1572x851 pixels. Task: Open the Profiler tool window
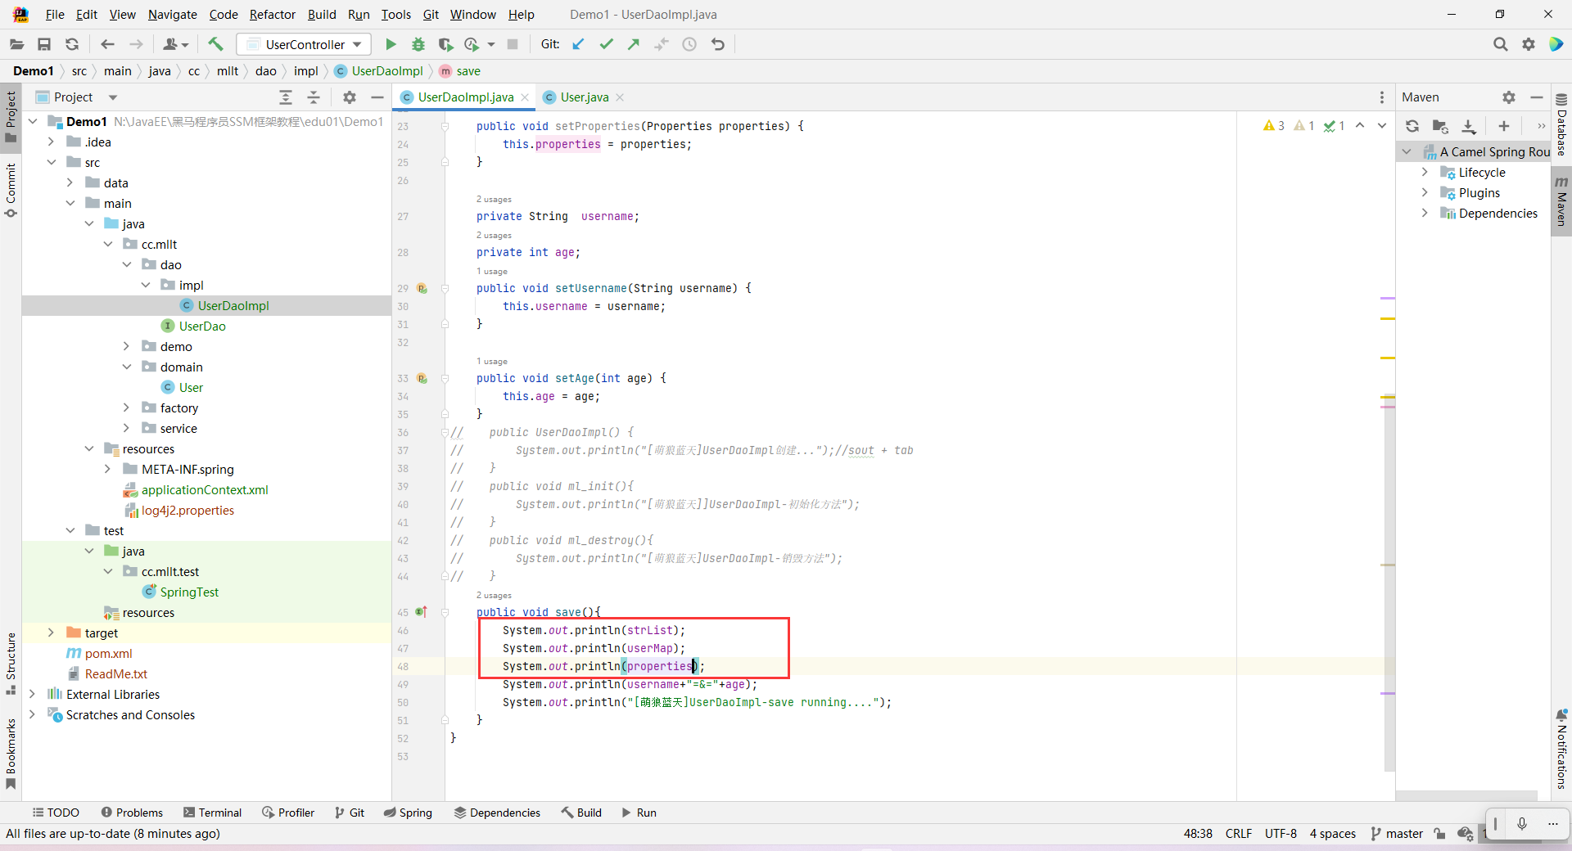(x=288, y=813)
